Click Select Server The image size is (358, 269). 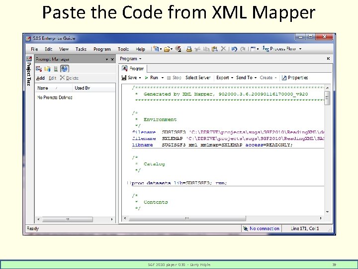pos(198,78)
